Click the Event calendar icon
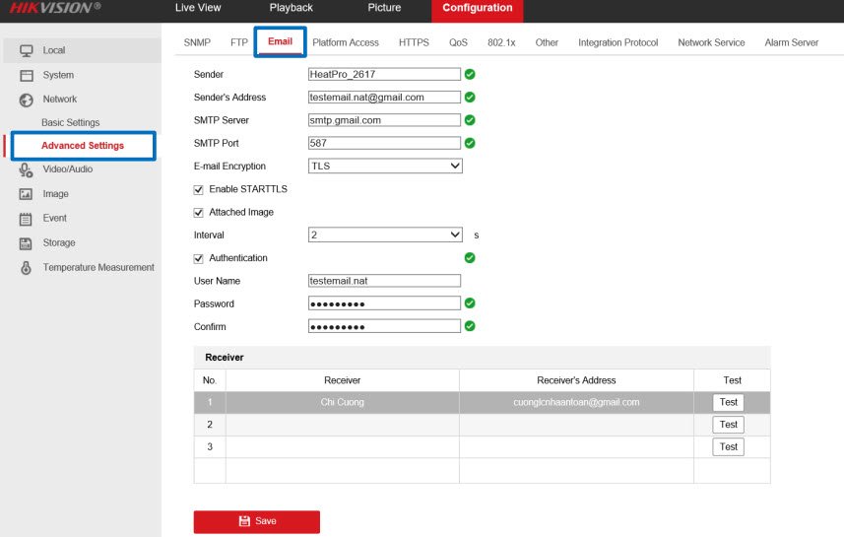This screenshot has height=537, width=844. pyautogui.click(x=27, y=219)
